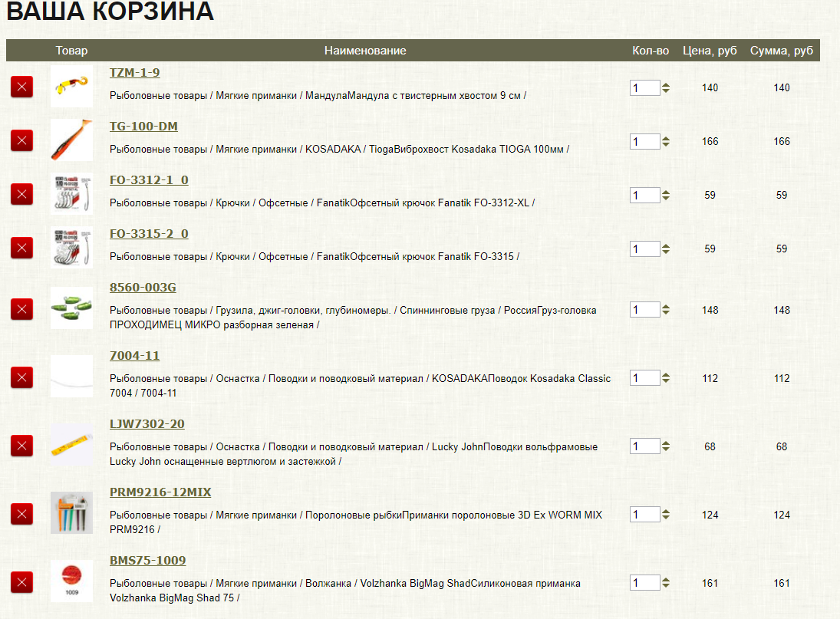Delete BMS75-1009 using its red X
Image resolution: width=840 pixels, height=619 pixels.
[x=22, y=582]
